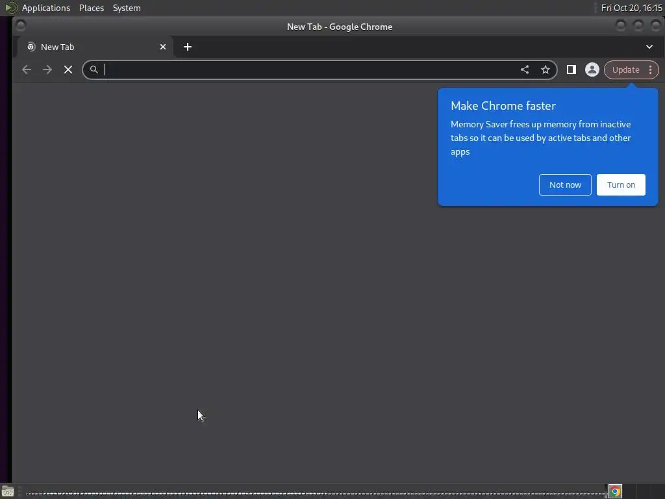Stop loading the page
The height and width of the screenshot is (499, 665).
[x=68, y=70]
